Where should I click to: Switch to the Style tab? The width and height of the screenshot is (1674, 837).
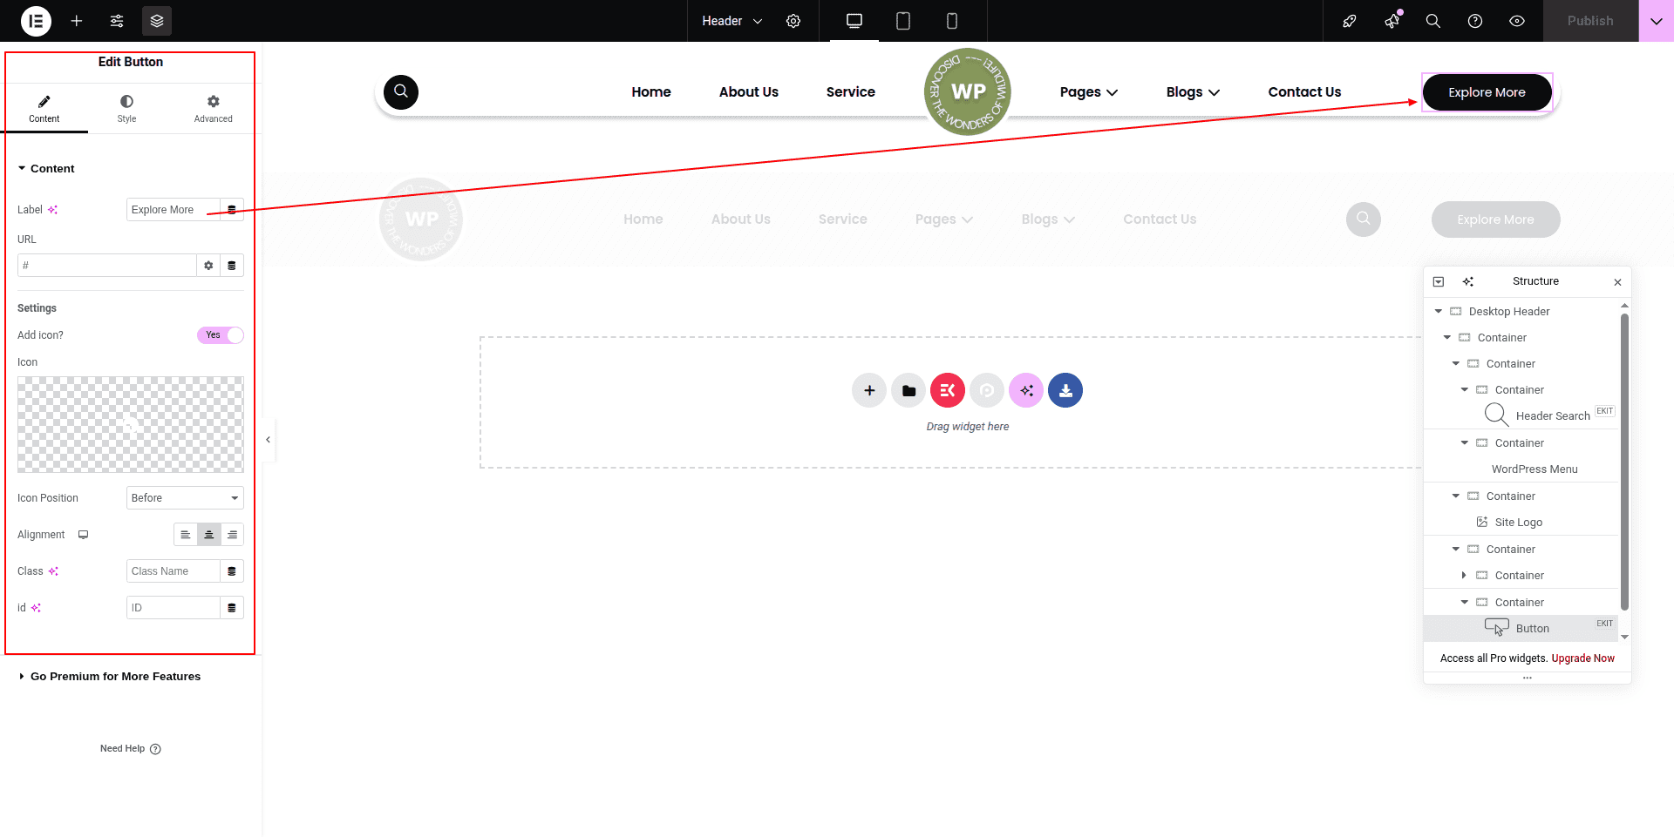pos(127,109)
